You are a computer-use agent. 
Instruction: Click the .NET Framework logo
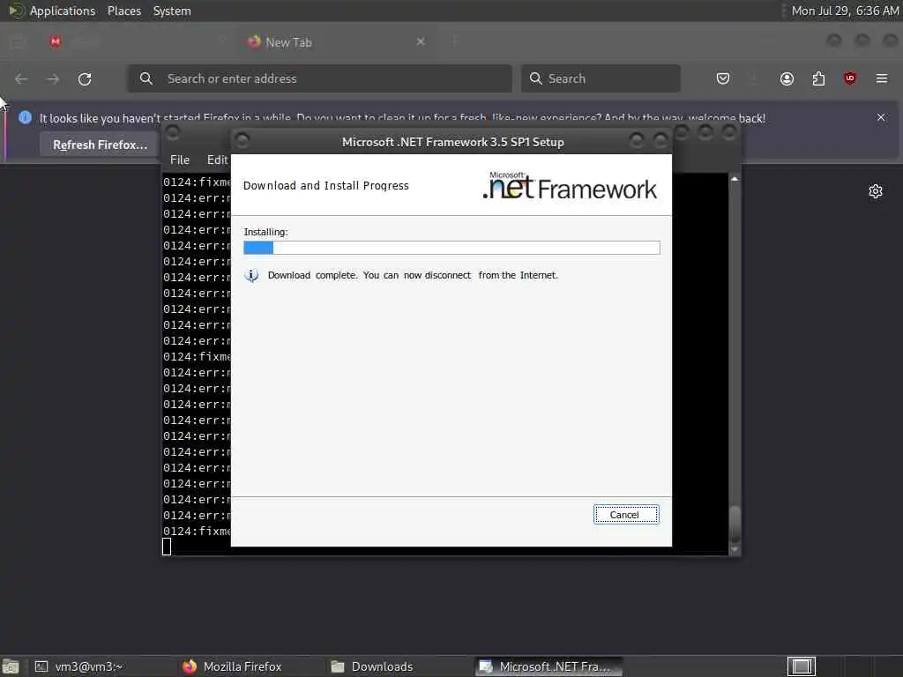click(570, 185)
